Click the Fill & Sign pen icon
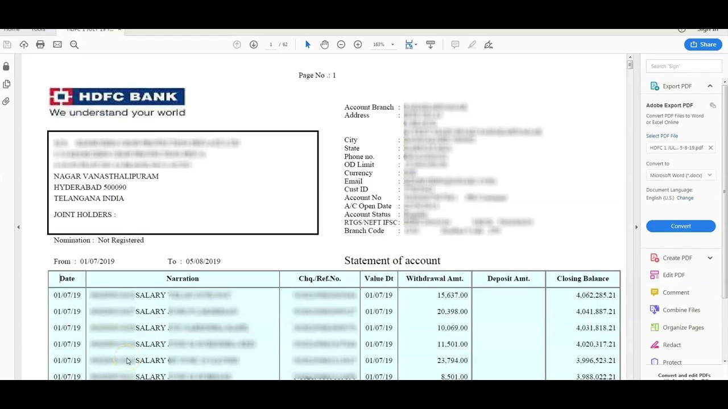This screenshot has height=409, width=728. click(x=489, y=44)
